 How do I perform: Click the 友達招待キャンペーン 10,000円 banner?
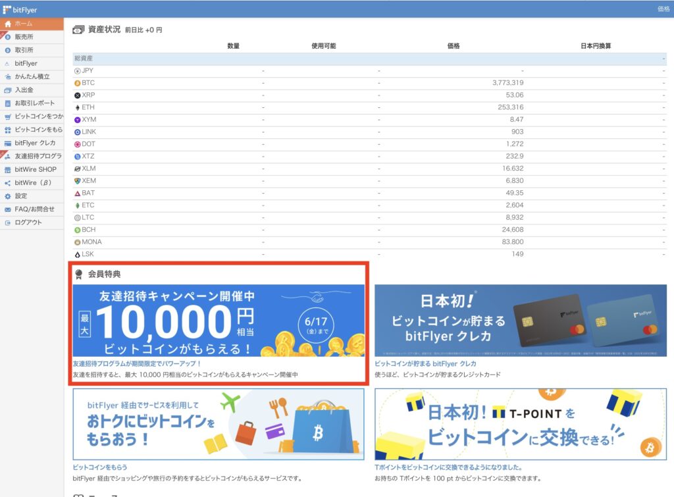[x=219, y=321]
